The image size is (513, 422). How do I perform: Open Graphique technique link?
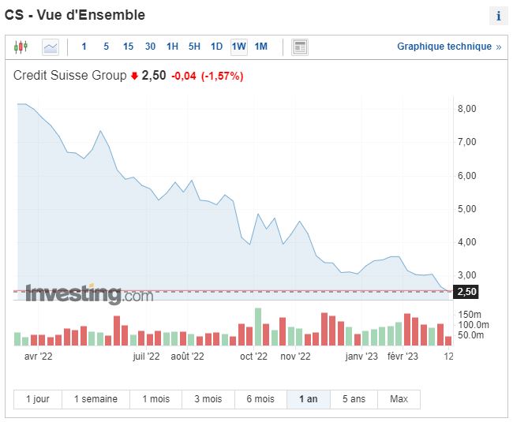point(448,47)
